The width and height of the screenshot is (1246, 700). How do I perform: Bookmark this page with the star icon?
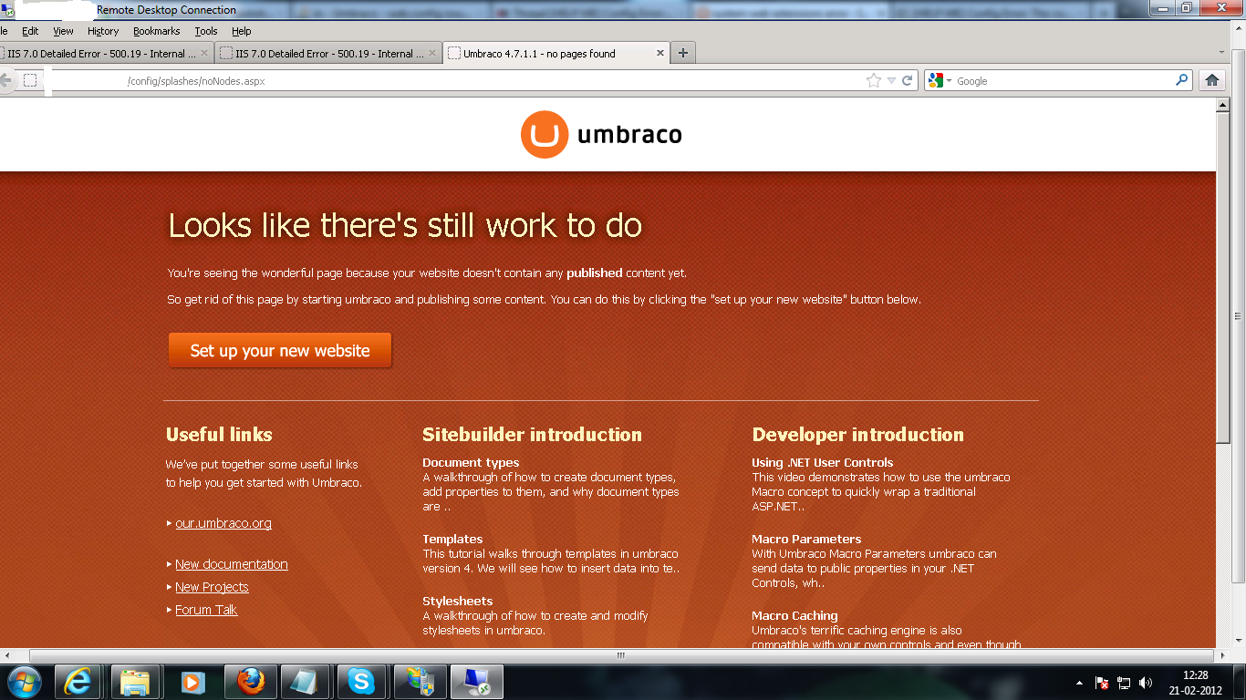pos(874,80)
